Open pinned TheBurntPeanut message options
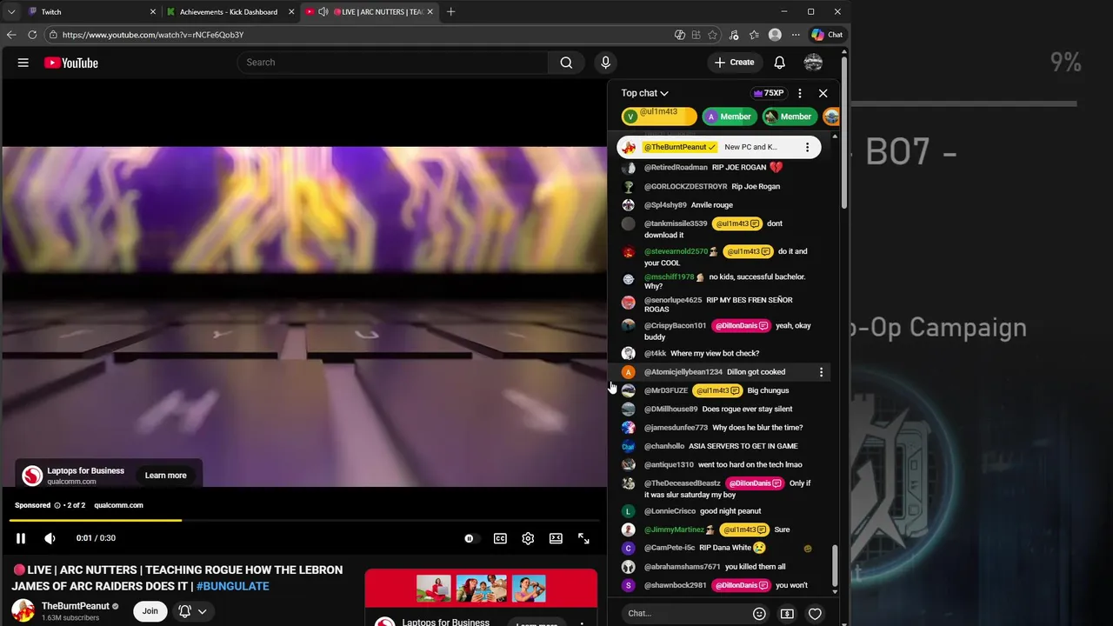This screenshot has height=626, width=1113. [807, 147]
